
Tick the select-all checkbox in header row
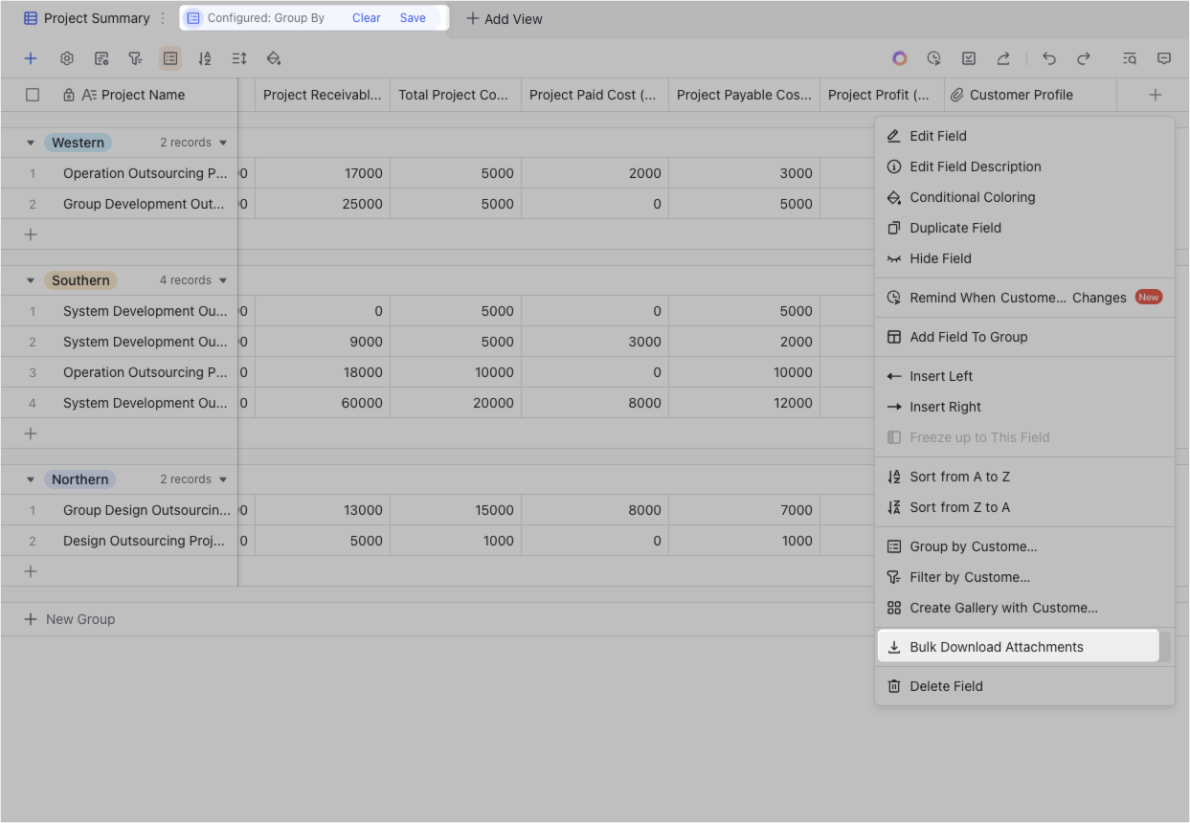click(33, 95)
